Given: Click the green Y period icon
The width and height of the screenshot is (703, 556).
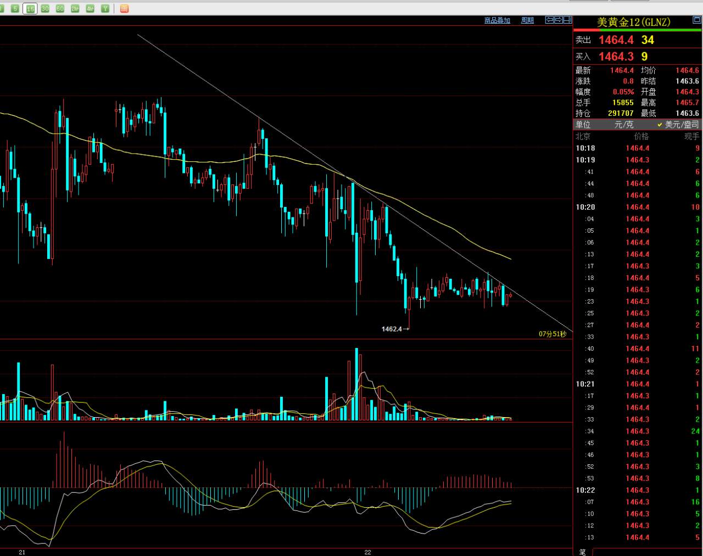Looking at the screenshot, I should point(105,9).
